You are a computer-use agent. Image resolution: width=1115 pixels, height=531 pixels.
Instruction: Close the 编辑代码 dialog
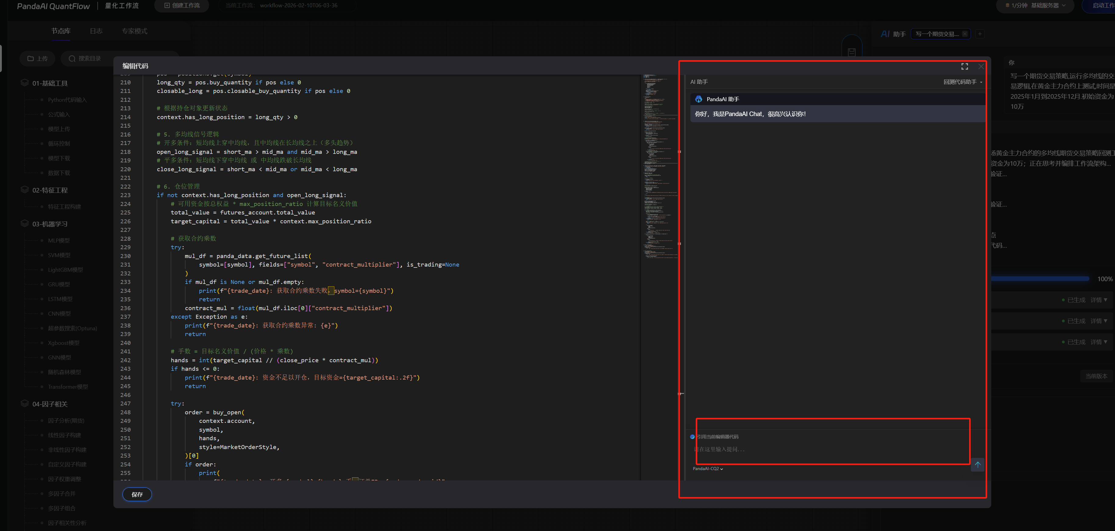coord(981,66)
